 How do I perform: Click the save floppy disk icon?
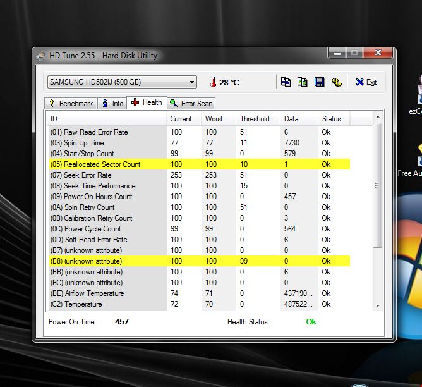click(x=320, y=82)
